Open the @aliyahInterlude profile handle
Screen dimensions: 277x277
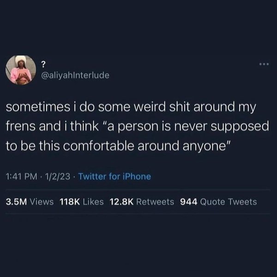(75, 75)
